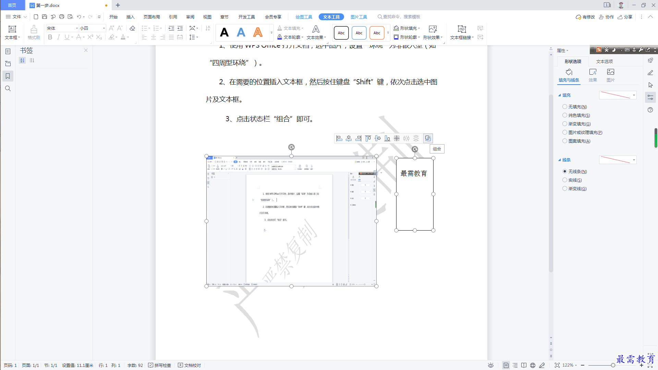Click inside the 最需教育 text box
The height and width of the screenshot is (370, 658).
(x=415, y=194)
